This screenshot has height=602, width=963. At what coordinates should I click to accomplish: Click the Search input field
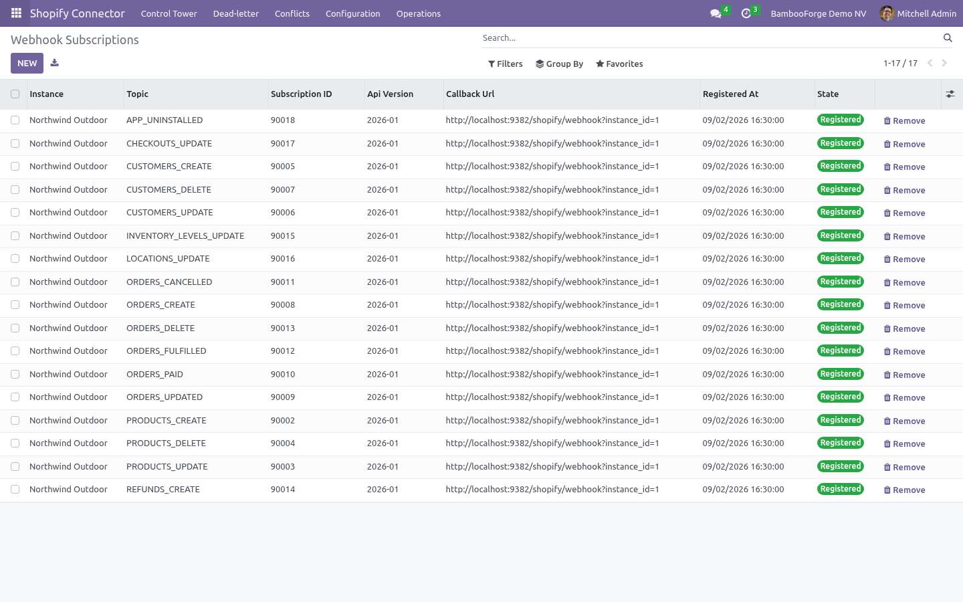(710, 38)
